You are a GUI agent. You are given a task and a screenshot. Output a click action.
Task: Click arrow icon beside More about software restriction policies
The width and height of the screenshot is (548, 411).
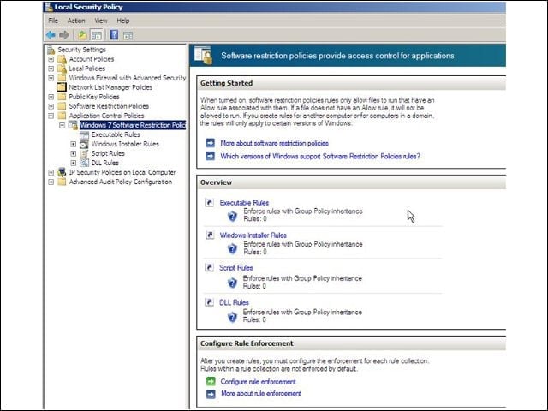pos(211,143)
